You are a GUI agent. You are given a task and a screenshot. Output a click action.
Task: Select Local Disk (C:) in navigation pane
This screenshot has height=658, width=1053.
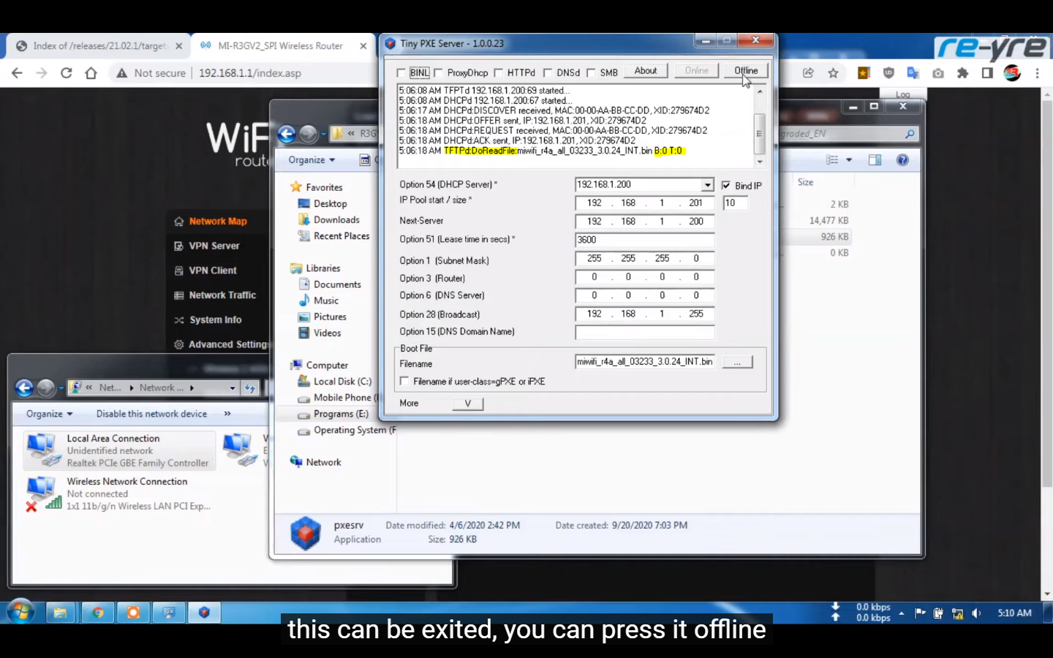tap(342, 382)
